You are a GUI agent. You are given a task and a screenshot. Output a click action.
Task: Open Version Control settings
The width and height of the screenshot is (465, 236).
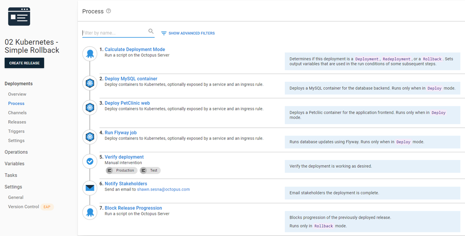pyautogui.click(x=23, y=207)
